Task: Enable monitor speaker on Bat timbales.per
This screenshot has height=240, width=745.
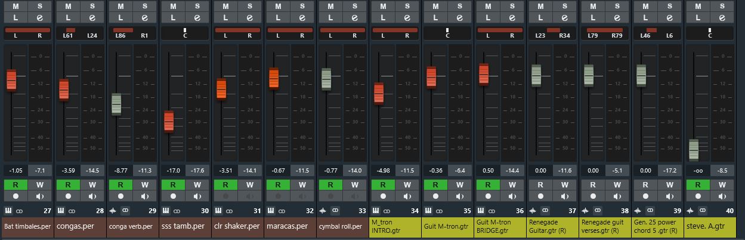Action: [x=39, y=196]
